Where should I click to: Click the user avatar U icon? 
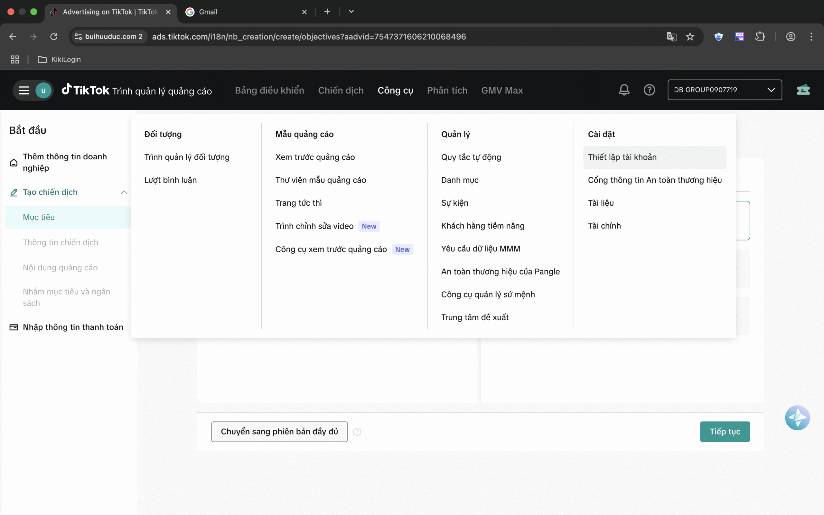point(43,90)
